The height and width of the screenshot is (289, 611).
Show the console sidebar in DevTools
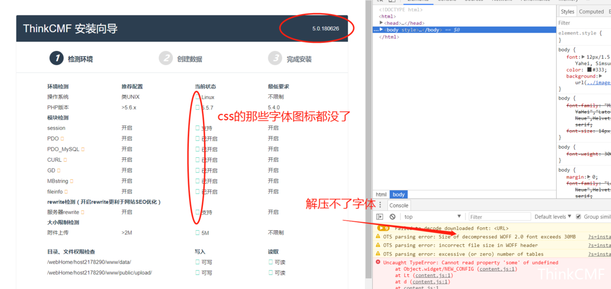tap(380, 217)
